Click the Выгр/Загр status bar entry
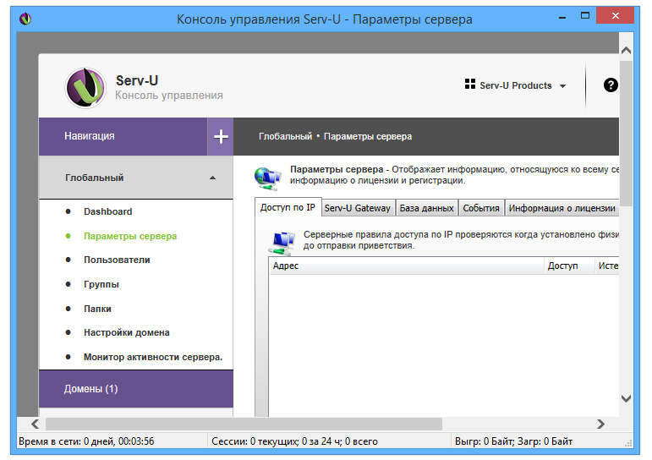The image size is (652, 460). point(513,441)
